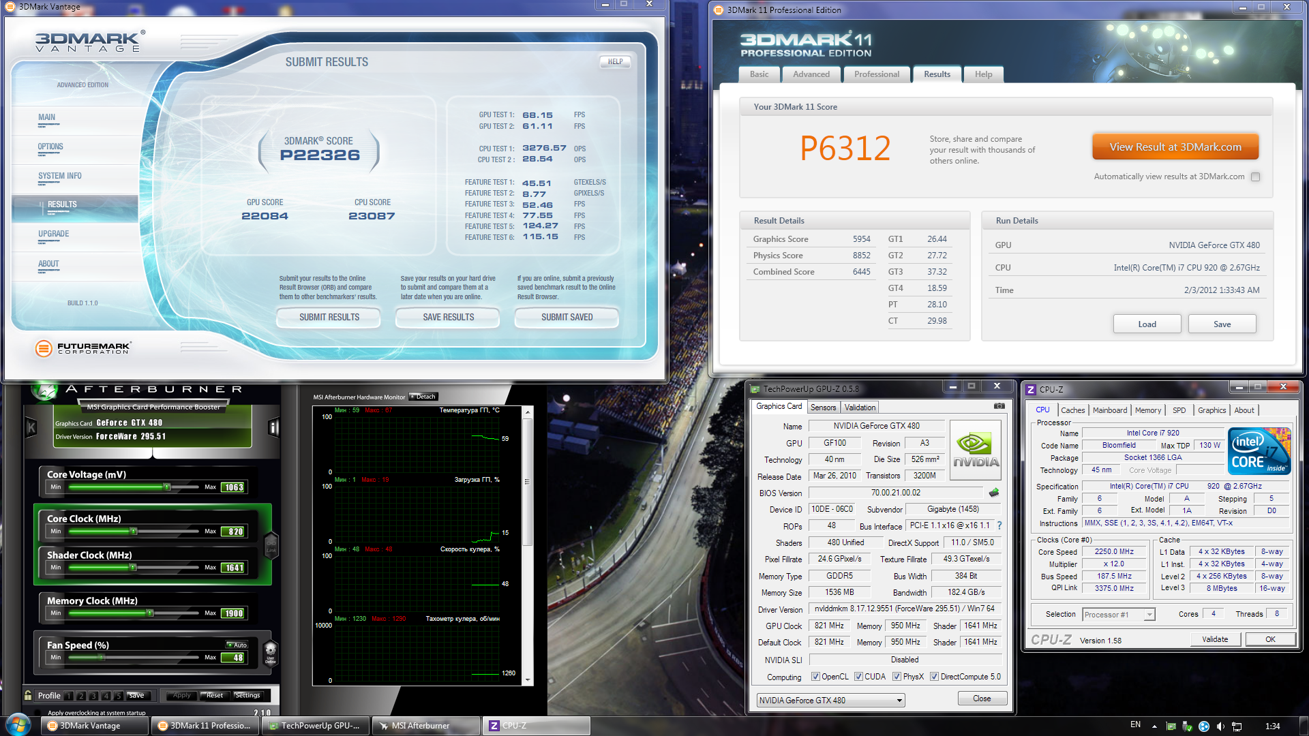Open Afterburner's info 'i' side button
This screenshot has width=1309, height=736.
point(274,427)
